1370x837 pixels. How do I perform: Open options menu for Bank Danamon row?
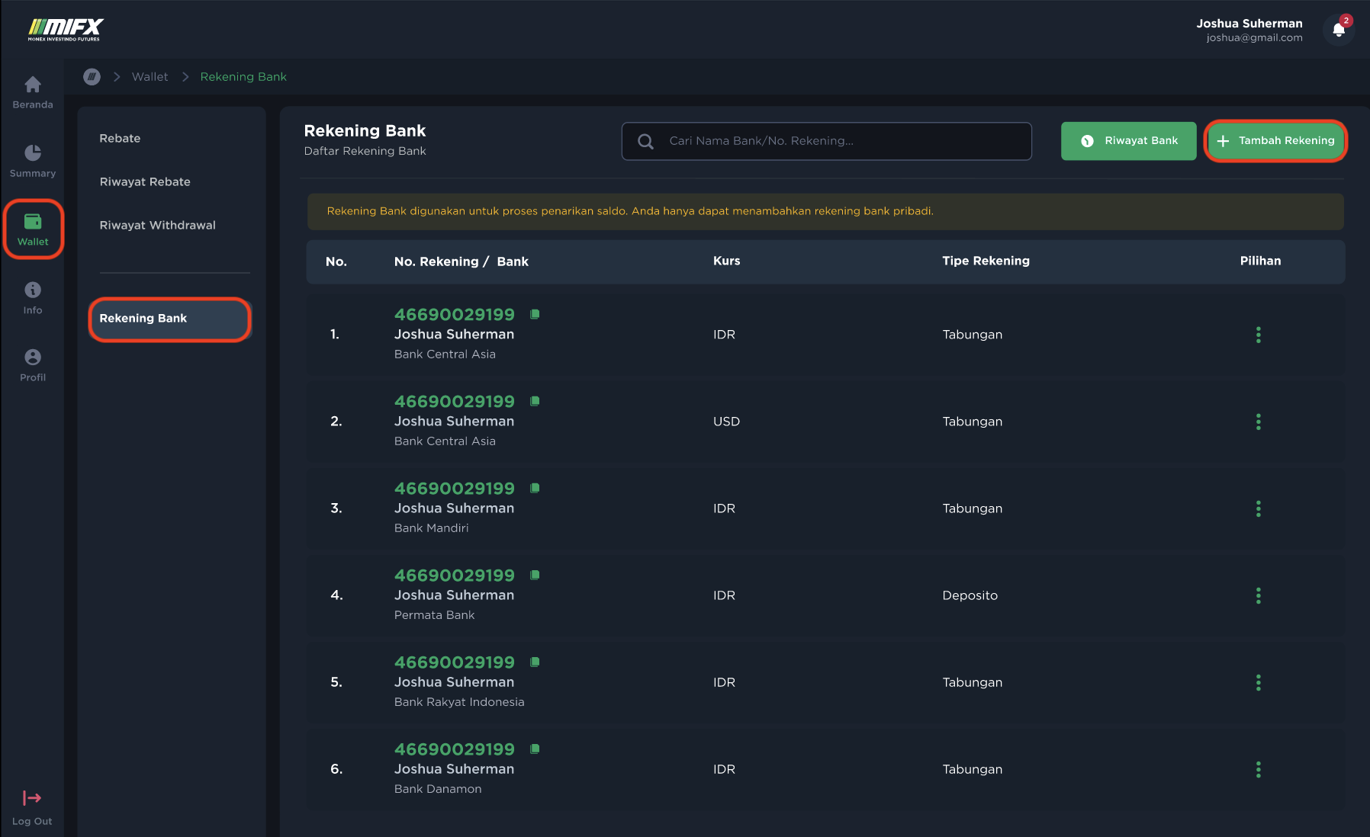point(1259,769)
